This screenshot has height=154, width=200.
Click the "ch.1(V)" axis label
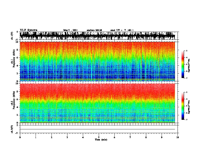click(x=12, y=36)
